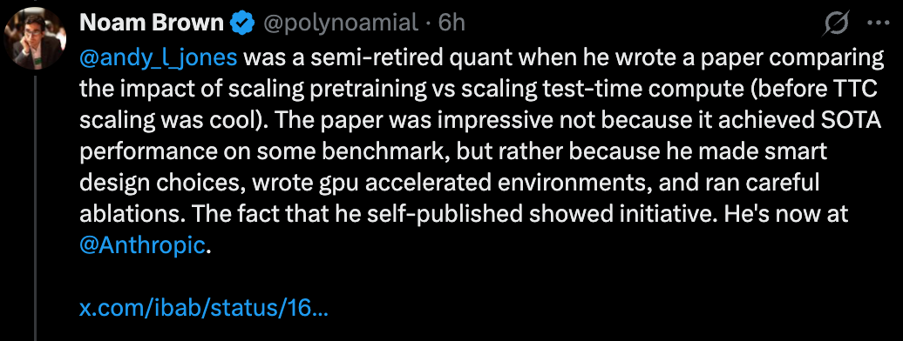The image size is (903, 341).
Task: Click the TTC abbreviation in the post
Action: click(x=855, y=90)
